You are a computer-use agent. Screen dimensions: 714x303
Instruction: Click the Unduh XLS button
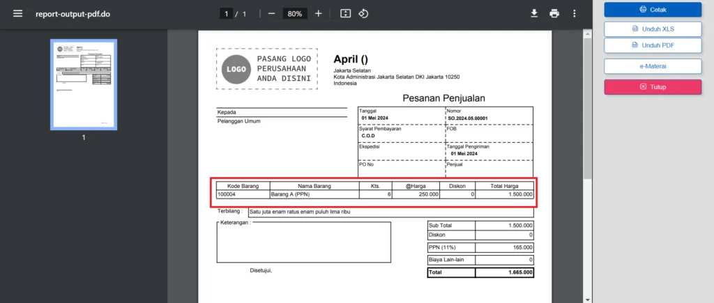pos(652,29)
